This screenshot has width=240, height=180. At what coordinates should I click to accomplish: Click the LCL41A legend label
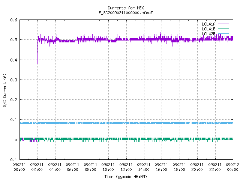click(x=208, y=24)
